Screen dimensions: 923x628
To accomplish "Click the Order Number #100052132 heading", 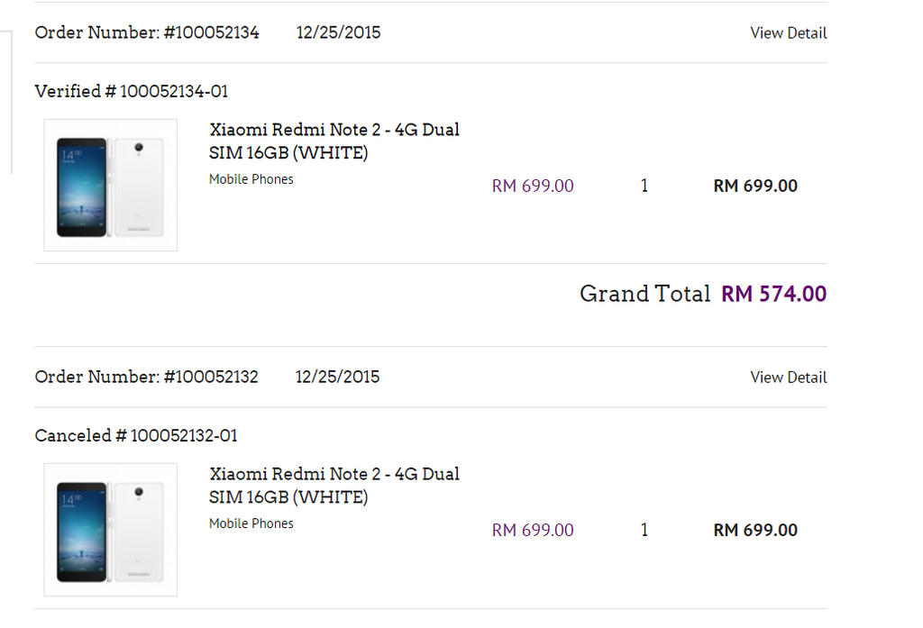I will 147,378.
